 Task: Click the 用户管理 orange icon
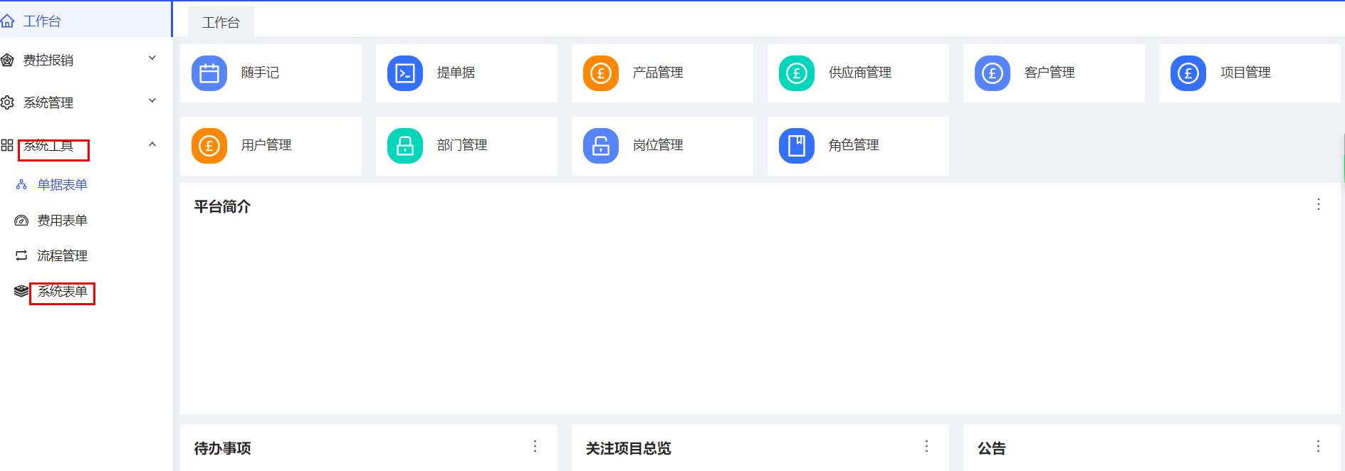click(209, 146)
